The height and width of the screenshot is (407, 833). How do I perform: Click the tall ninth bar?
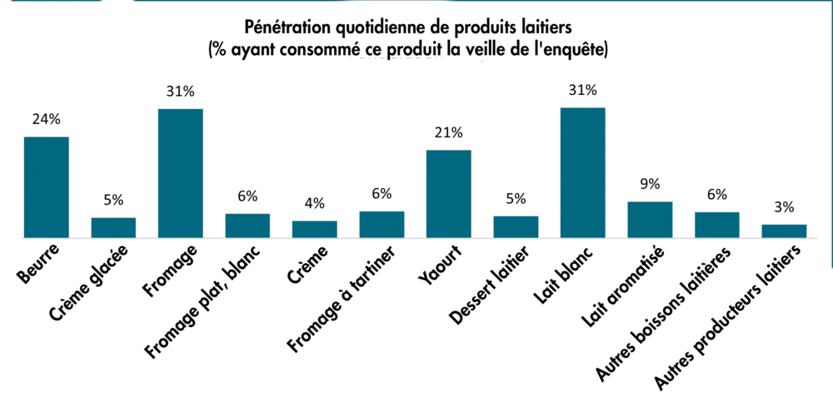[583, 172]
